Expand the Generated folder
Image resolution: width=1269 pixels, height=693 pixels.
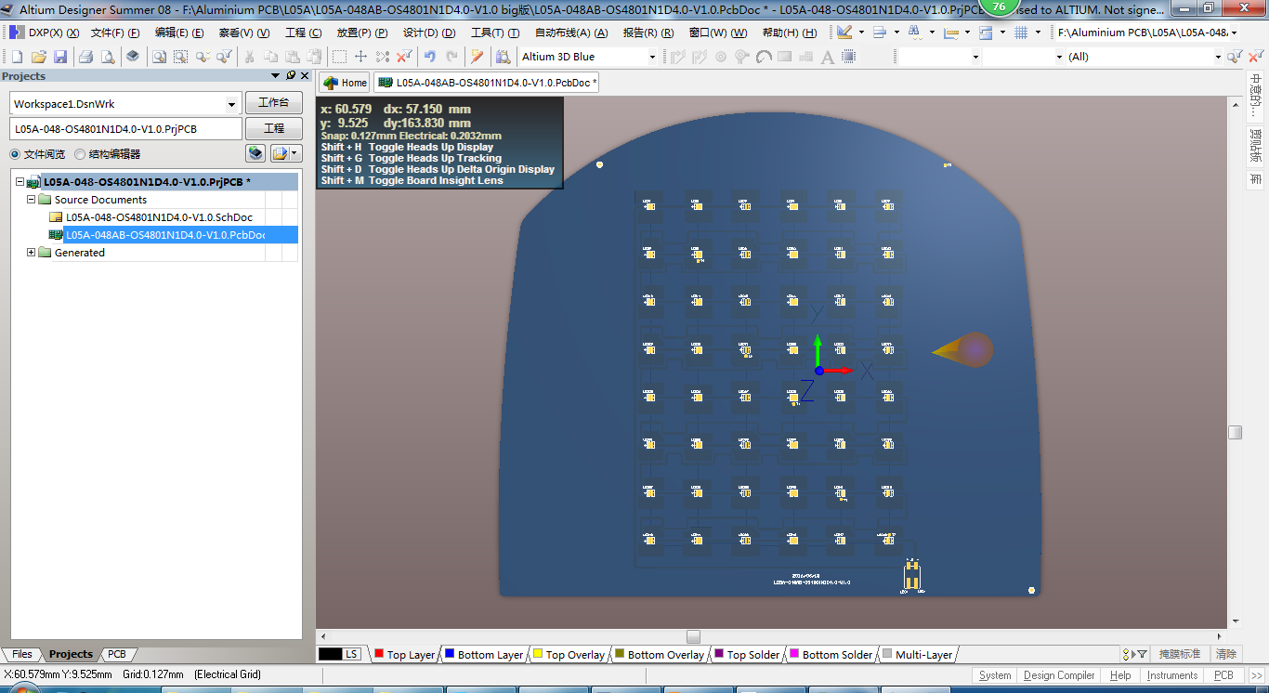(x=32, y=253)
